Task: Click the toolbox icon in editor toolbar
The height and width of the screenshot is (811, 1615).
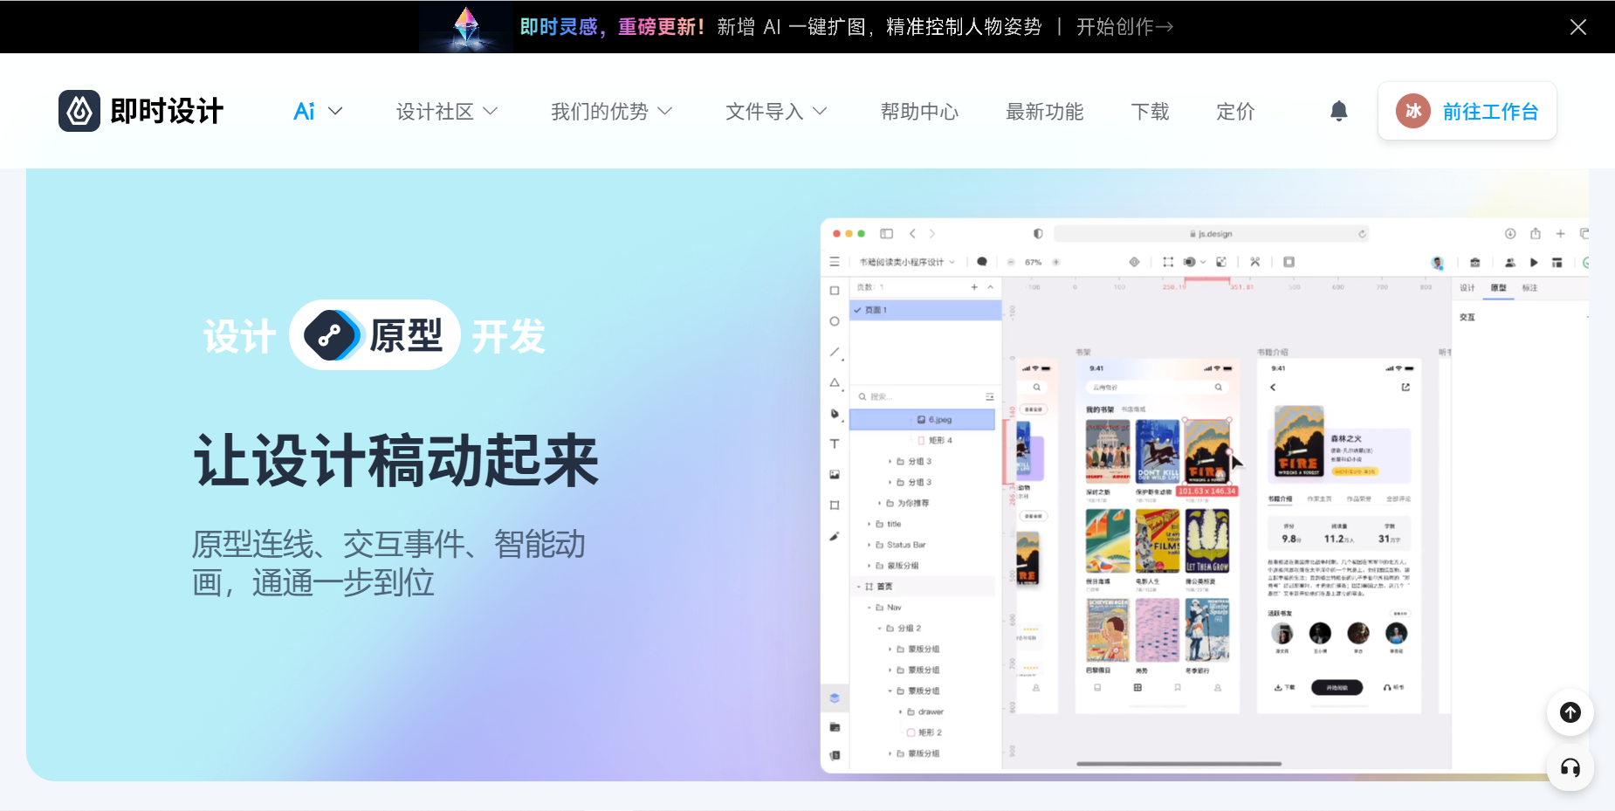Action: 1475,262
